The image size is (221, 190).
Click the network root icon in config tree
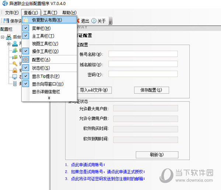(9, 37)
